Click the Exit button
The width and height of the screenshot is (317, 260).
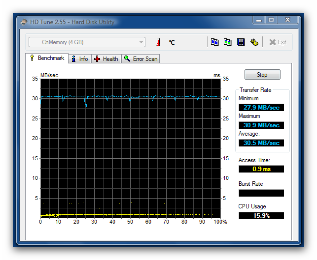[x=278, y=42]
